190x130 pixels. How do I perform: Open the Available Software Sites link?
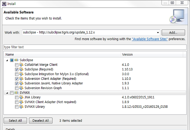coord(150,39)
